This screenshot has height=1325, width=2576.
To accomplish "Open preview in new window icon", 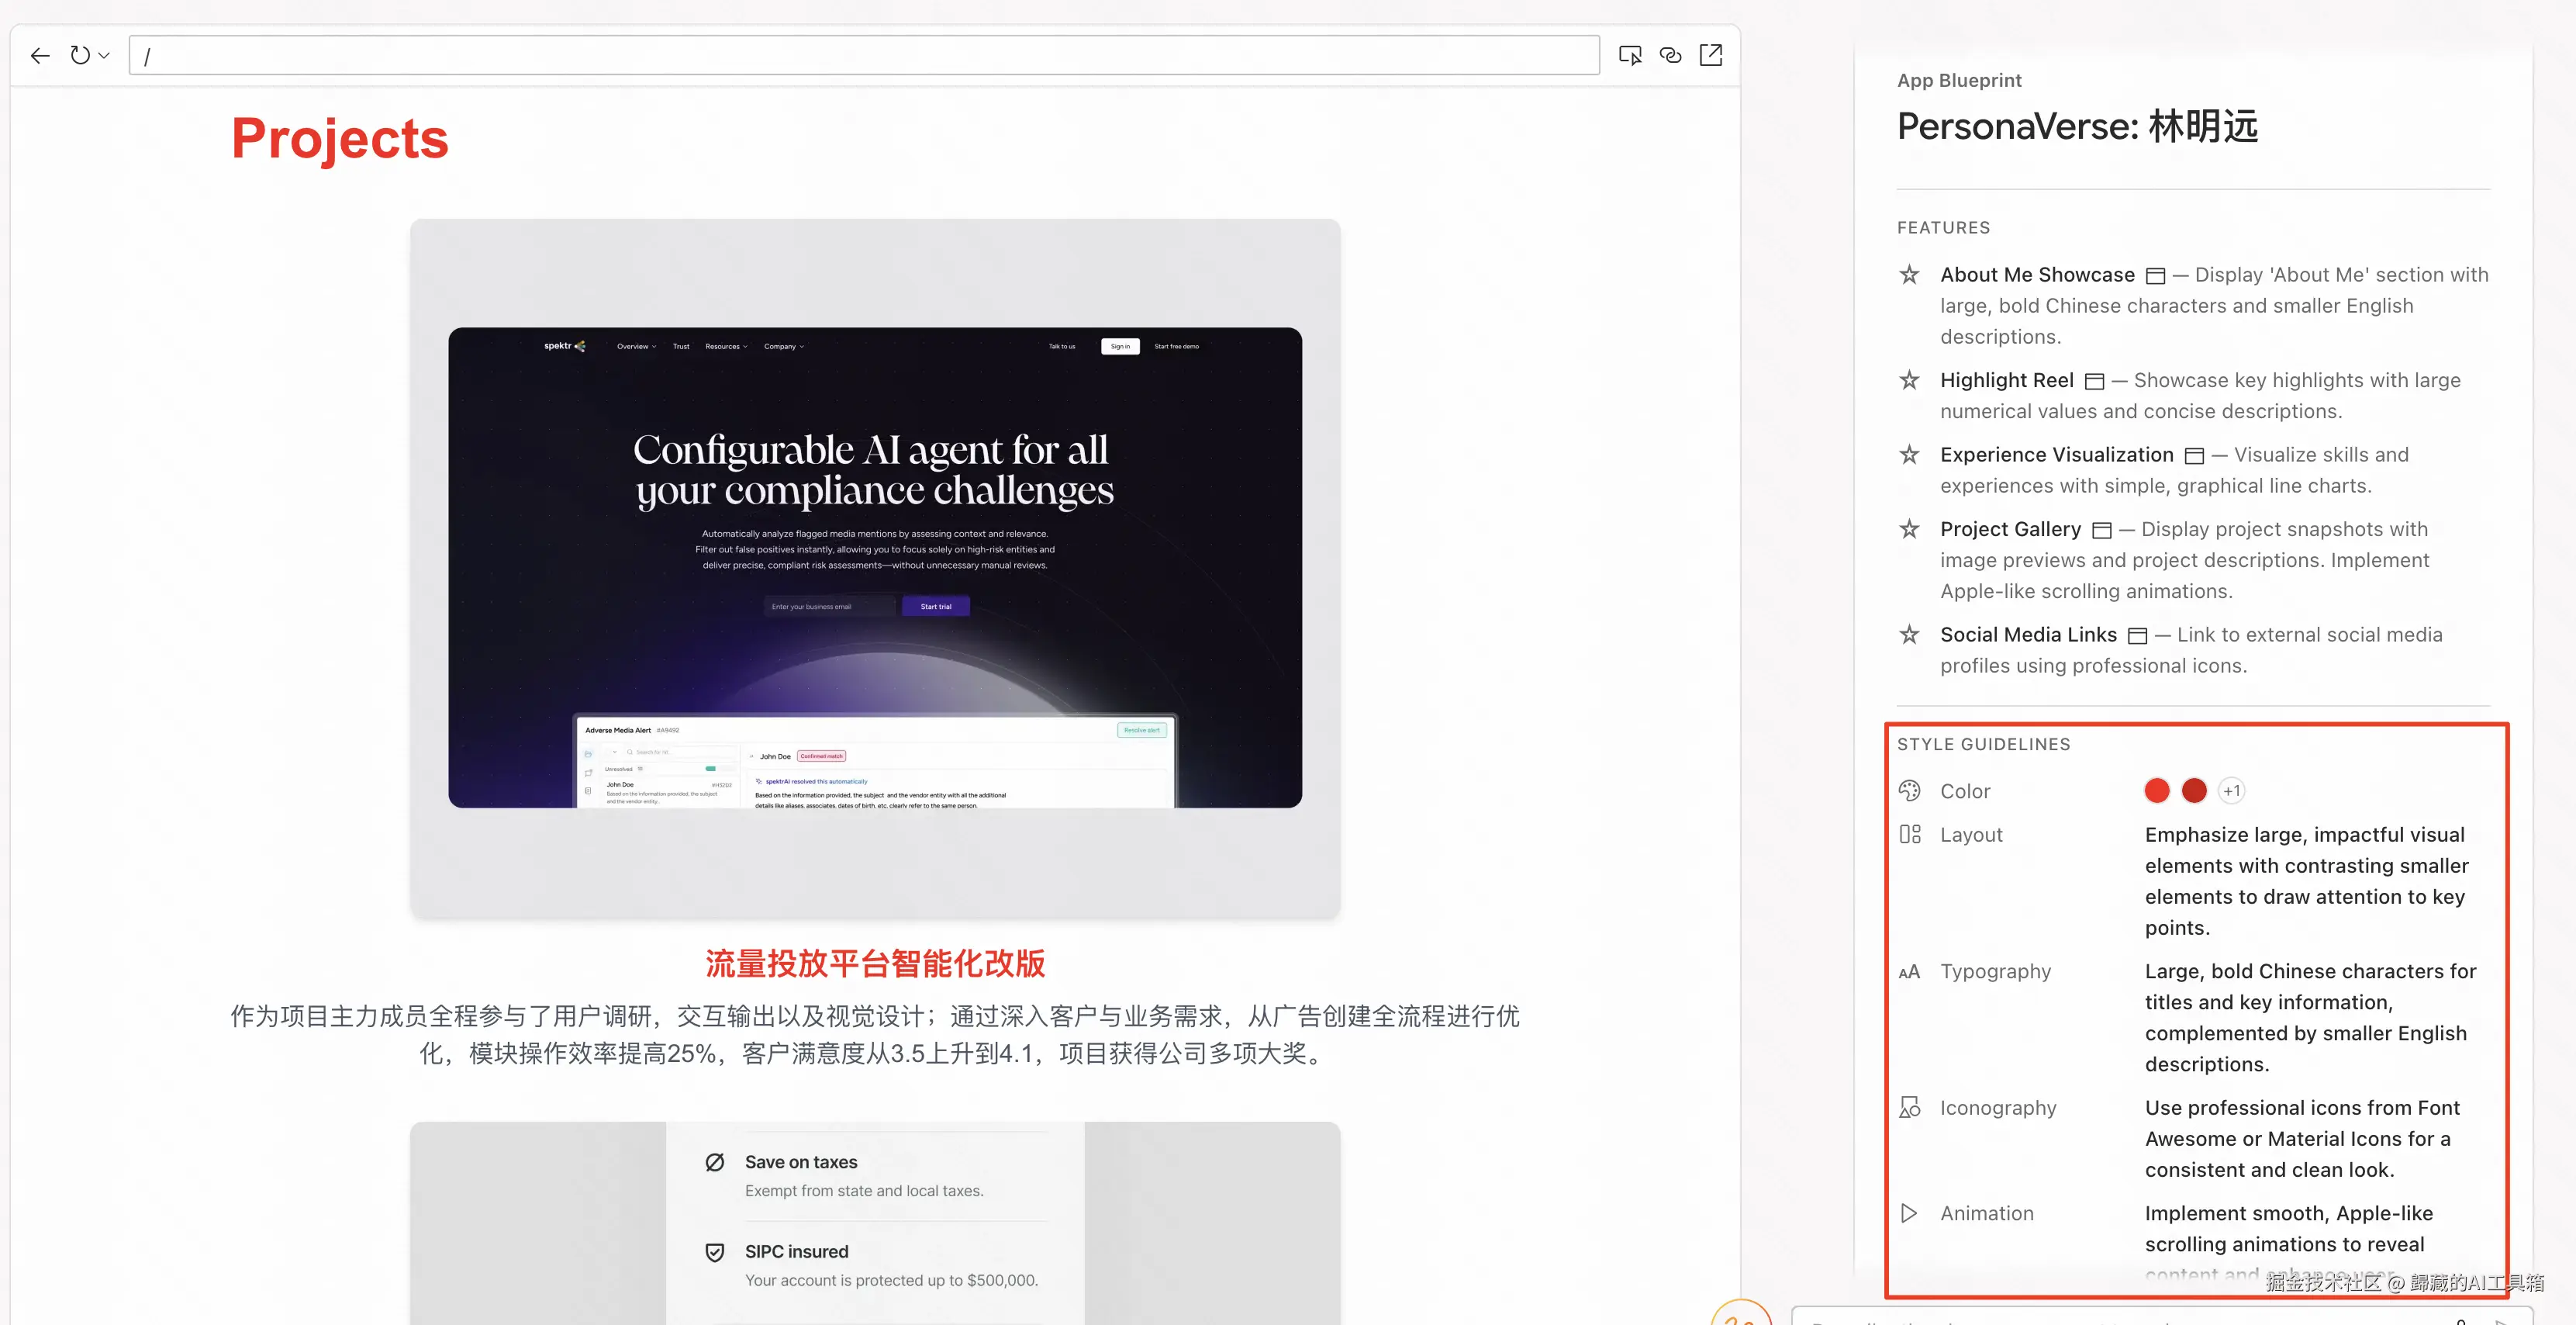I will click(x=1711, y=56).
